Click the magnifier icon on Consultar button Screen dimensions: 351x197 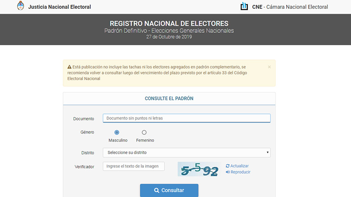157,190
